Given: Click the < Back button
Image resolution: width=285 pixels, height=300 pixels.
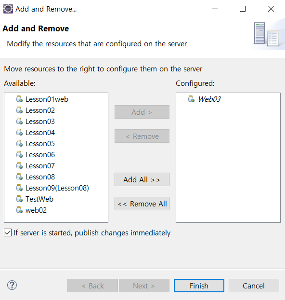Looking at the screenshot, I should pos(92,286).
